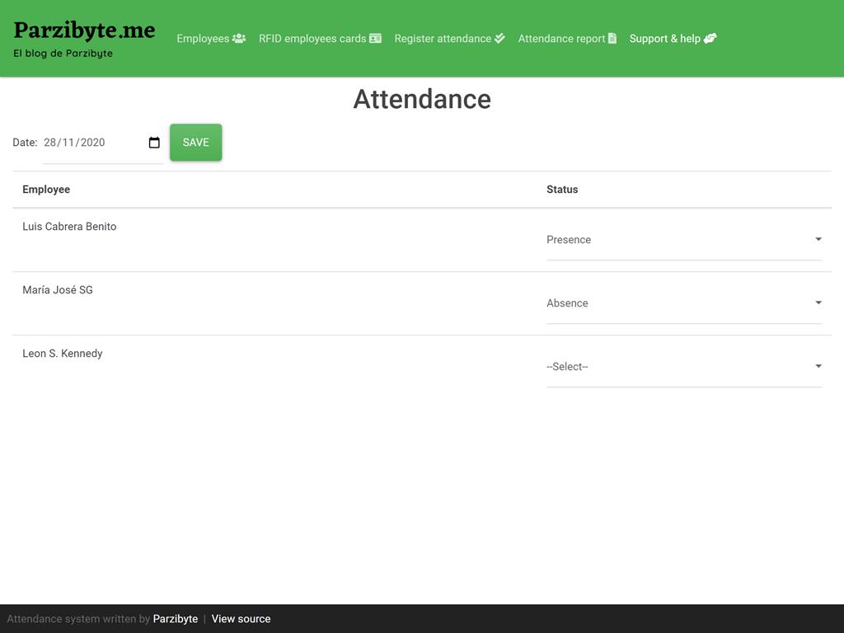Click the Parzibyte.me logo title

pyautogui.click(x=85, y=30)
